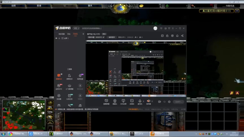This screenshot has width=244, height=137.
Task: Click the layout grid icon in room header
Action: click(x=172, y=36)
